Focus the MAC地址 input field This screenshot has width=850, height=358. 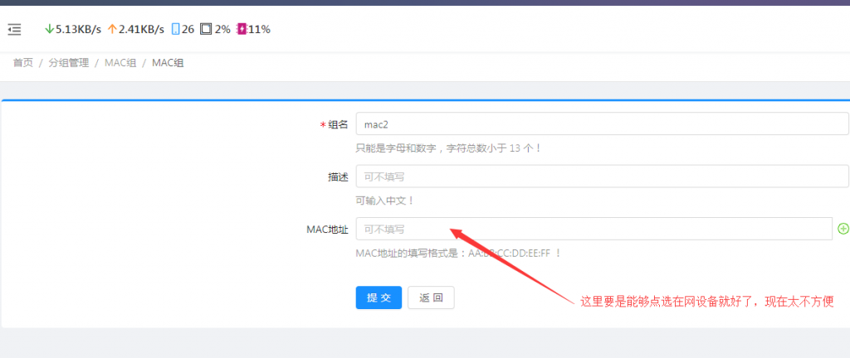pyautogui.click(x=594, y=229)
